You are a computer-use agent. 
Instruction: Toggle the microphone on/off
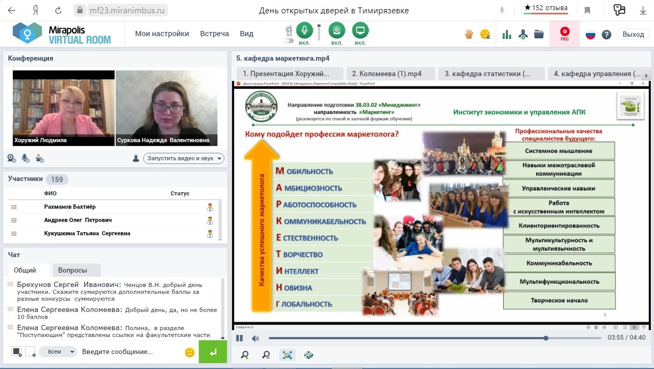coord(304,31)
